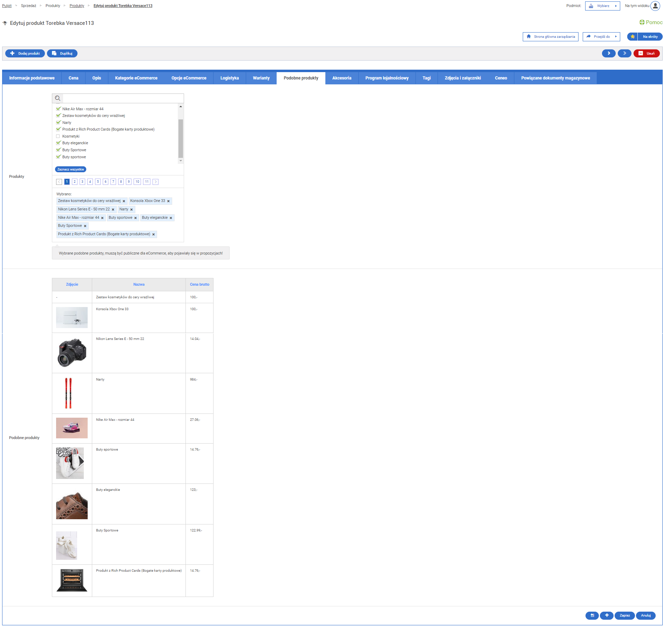The height and width of the screenshot is (626, 663).
Task: Open the Zdjęcia i załączniki tab
Action: (x=462, y=78)
